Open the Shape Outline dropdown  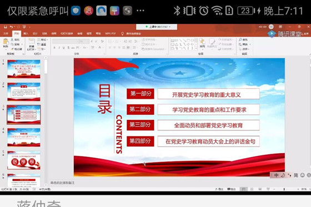(225, 44)
